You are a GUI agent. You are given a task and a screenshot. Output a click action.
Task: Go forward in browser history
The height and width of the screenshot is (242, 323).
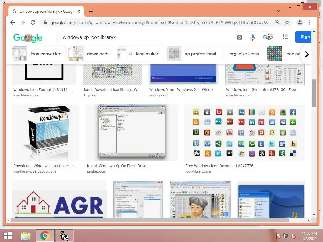pyautogui.click(x=23, y=22)
